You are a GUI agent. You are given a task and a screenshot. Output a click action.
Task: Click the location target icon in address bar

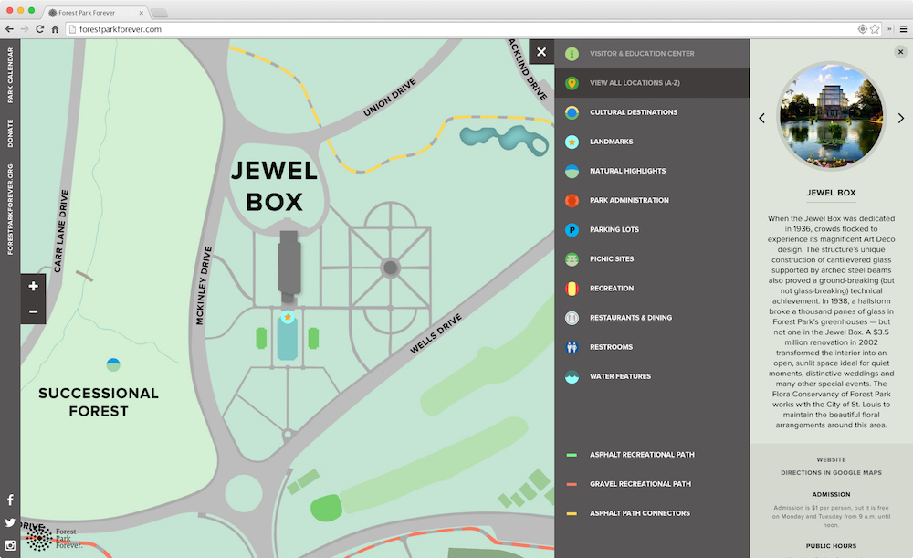[x=863, y=29]
